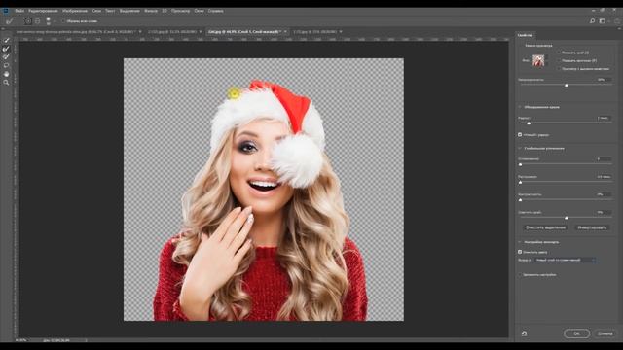Viewport: 623px width, 350px height.
Task: Click the add to refinement area mode icon
Action: coord(28,21)
